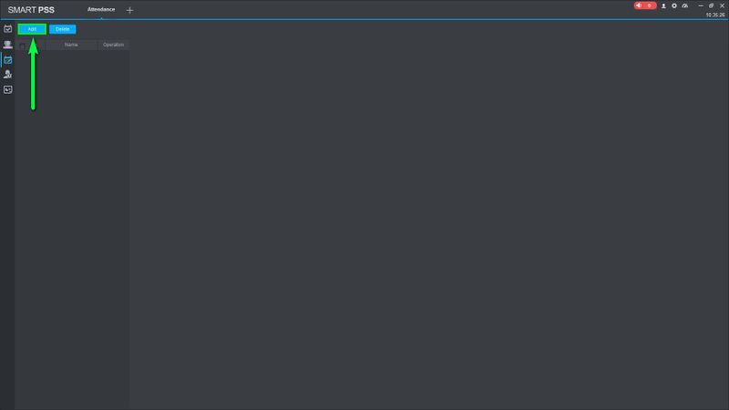The image size is (729, 410).
Task: Restore down the Smart PSS window
Action: click(711, 6)
